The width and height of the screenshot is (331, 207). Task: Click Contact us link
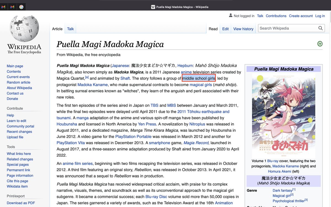[15, 93]
